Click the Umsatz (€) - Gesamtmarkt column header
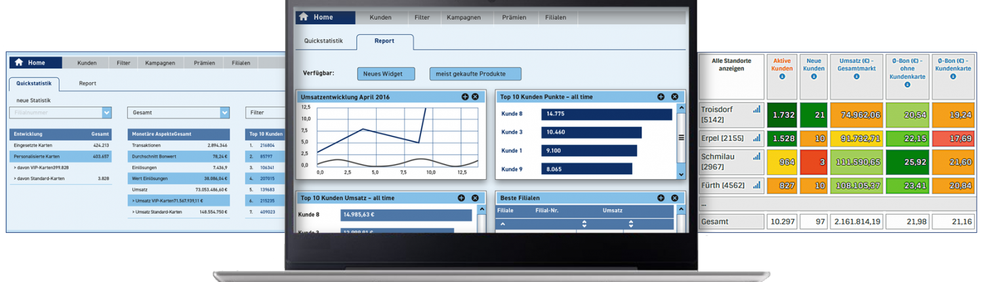Screen dimensions: 984x282 click(x=857, y=77)
